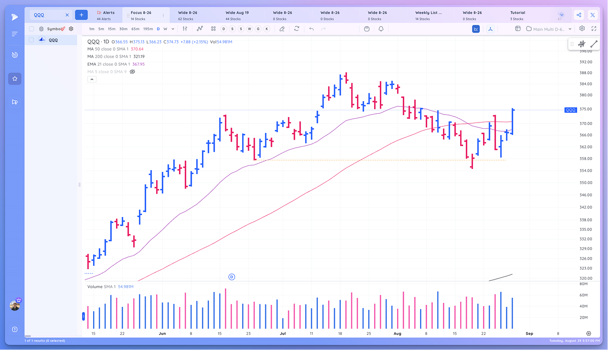Select the 30m timeframe
The height and width of the screenshot is (350, 608).
click(x=123, y=29)
